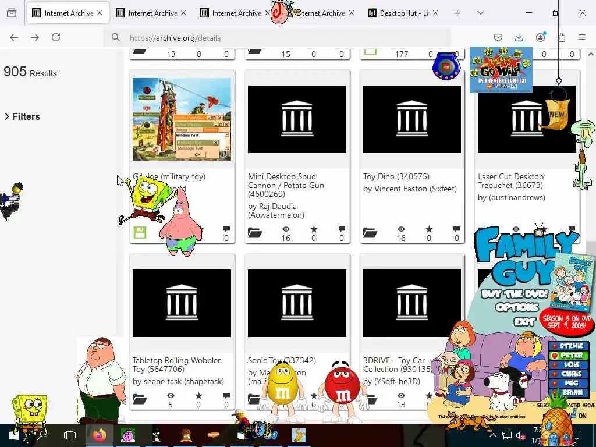Open the extensions puzzle icon

click(561, 37)
